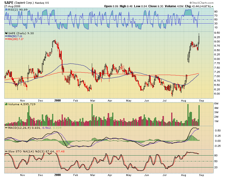Click the Nasdaq GS exchange label
Viewport: 225px width, 177px height.
(x=42, y=3)
